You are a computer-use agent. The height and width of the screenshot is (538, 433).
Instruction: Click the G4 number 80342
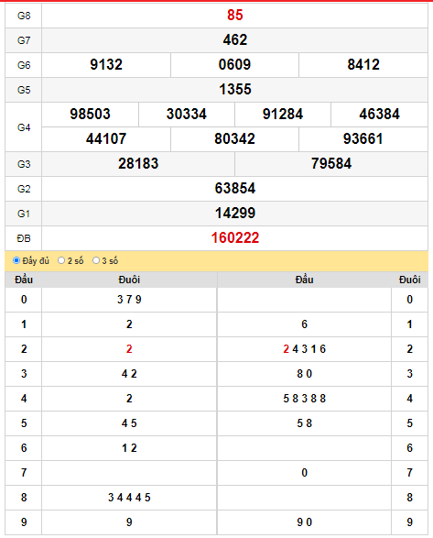tap(234, 138)
